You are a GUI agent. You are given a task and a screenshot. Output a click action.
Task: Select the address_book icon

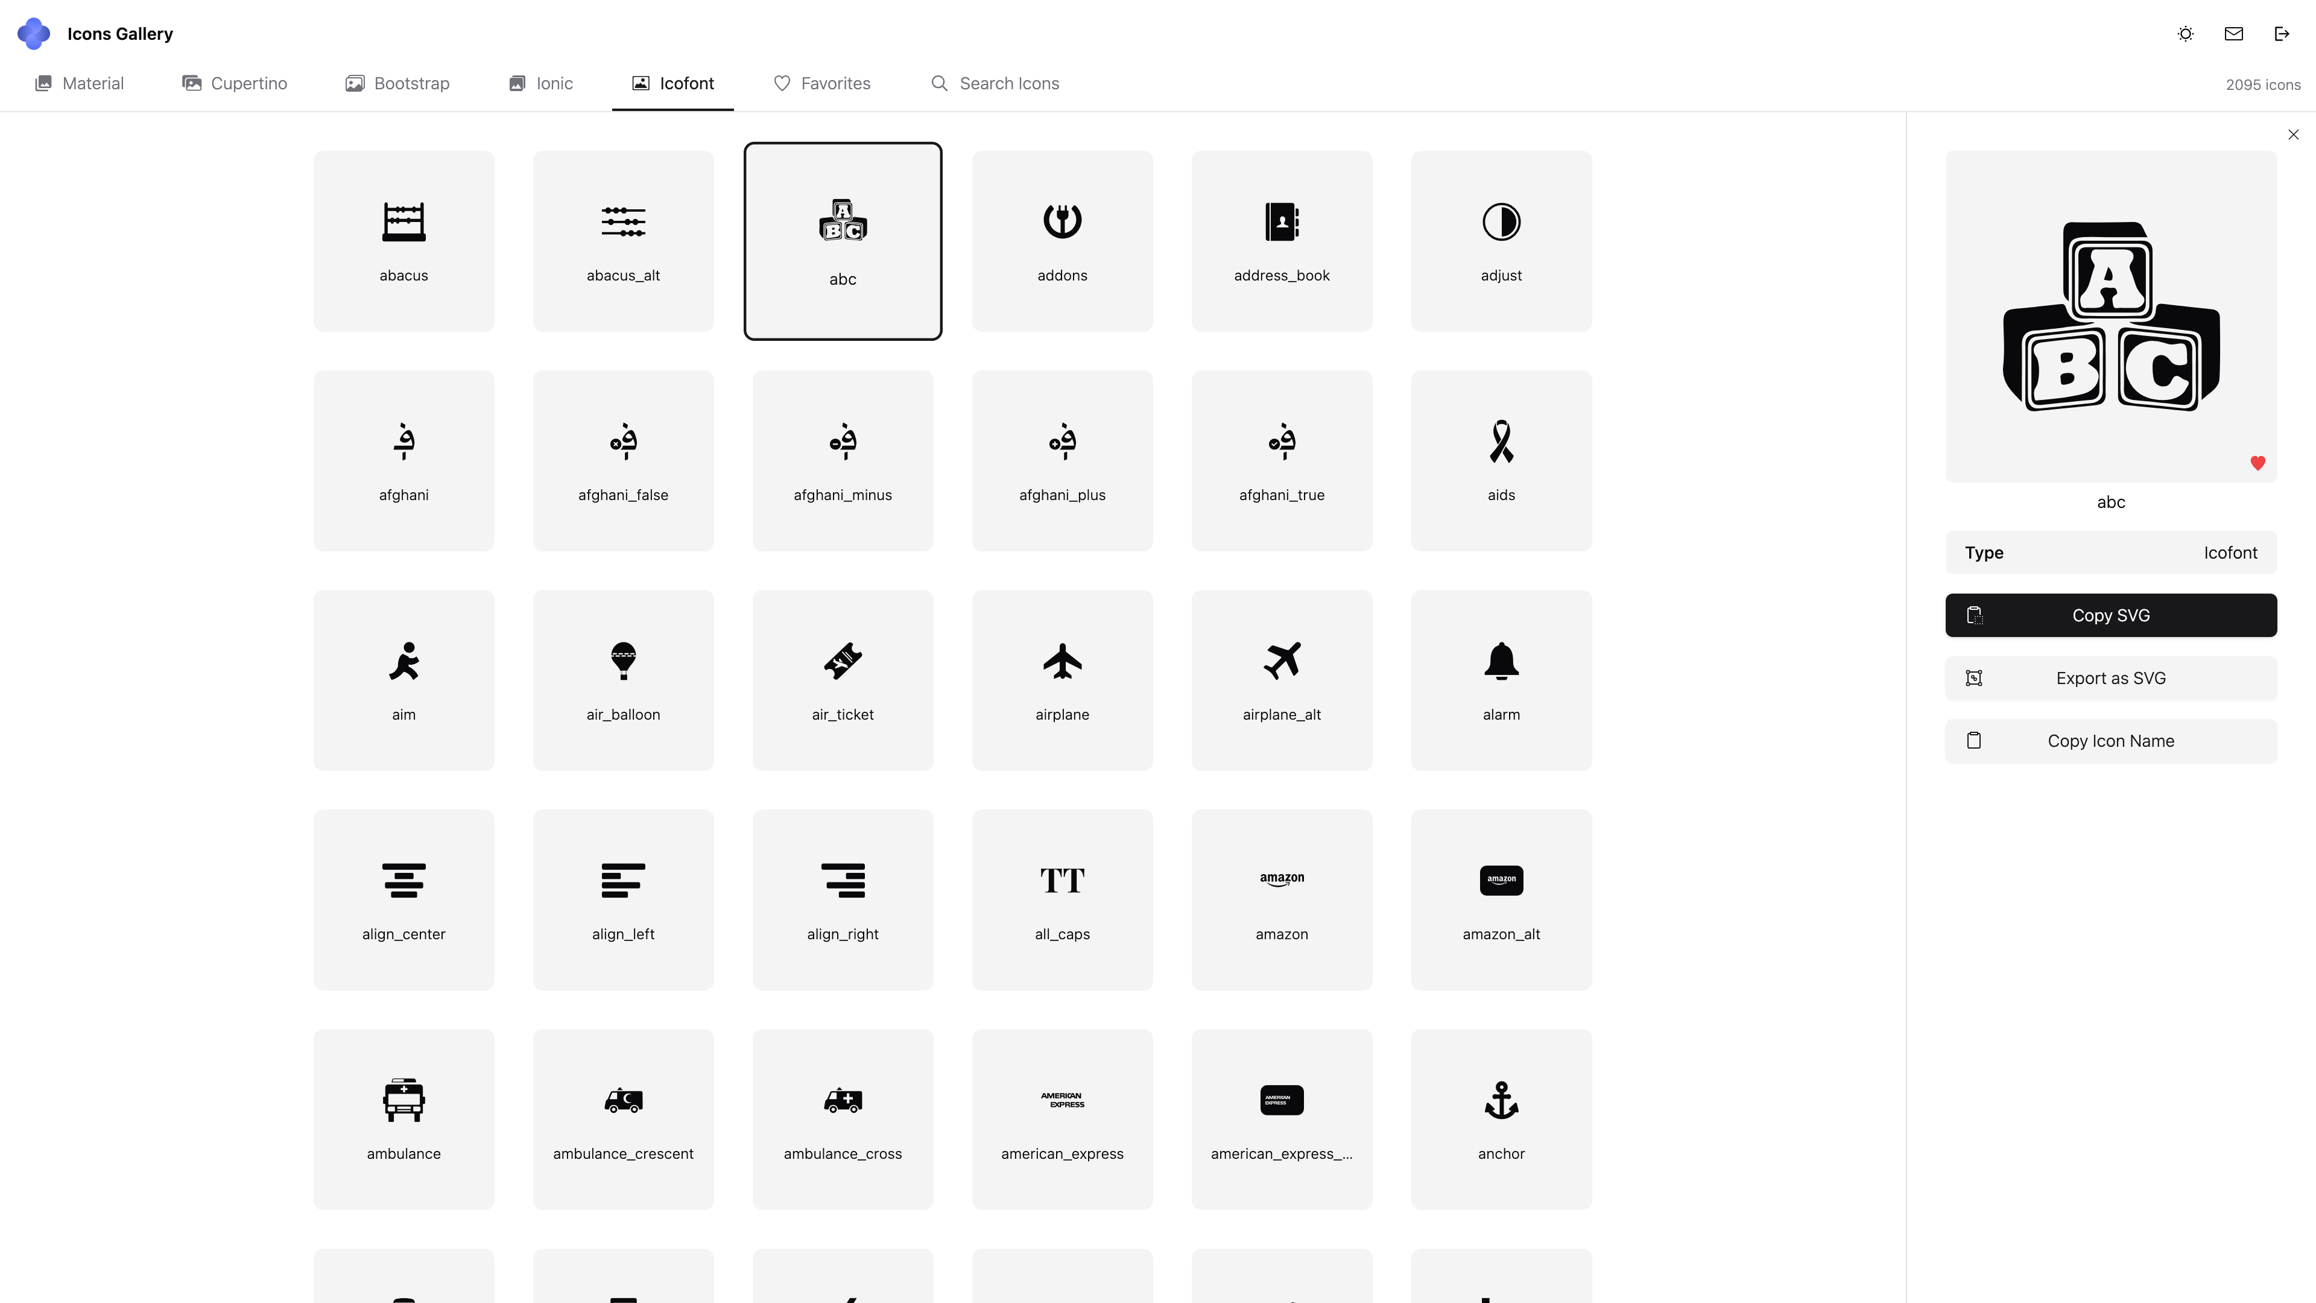click(x=1281, y=241)
